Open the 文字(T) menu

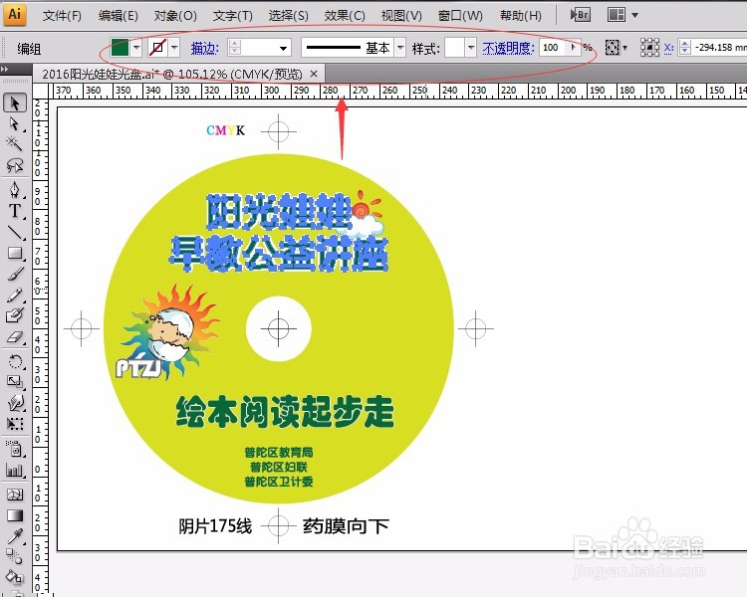(x=232, y=16)
